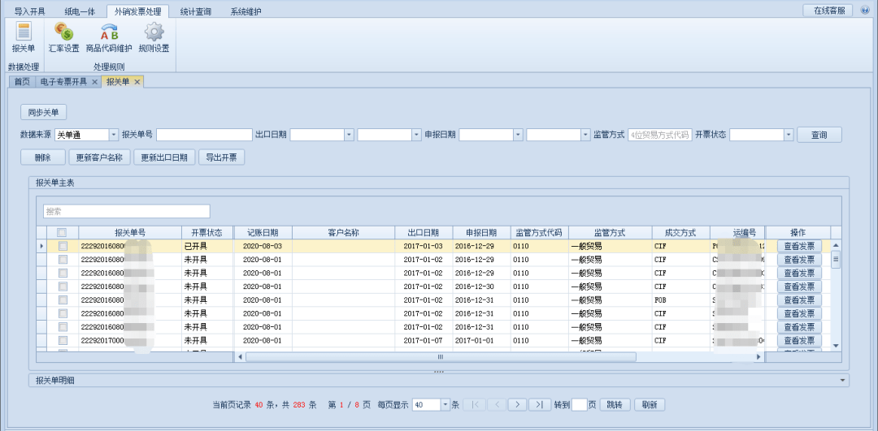
Task: Click the 跳转 button
Action: 615,405
